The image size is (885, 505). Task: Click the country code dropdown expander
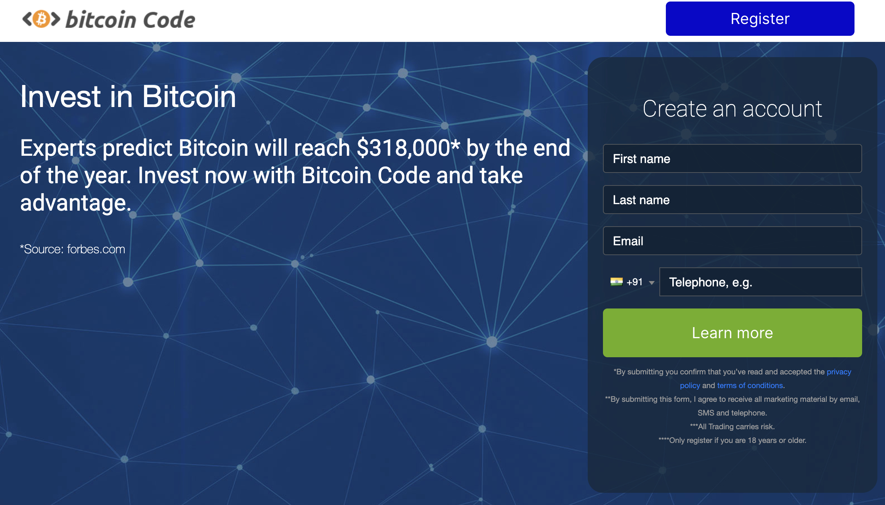click(652, 281)
